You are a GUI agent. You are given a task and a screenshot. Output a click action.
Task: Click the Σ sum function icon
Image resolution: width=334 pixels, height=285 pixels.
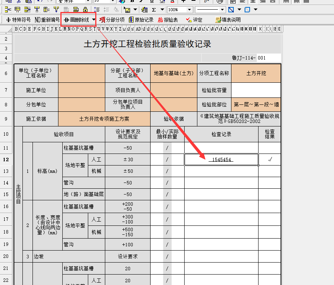tap(154, 10)
